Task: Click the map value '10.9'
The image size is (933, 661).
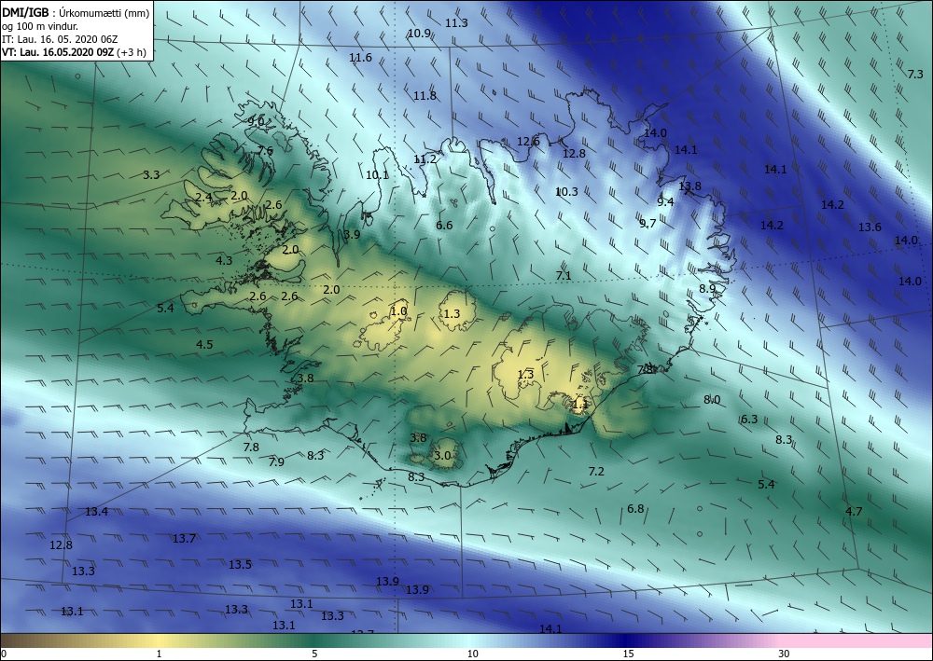Action: tap(419, 34)
